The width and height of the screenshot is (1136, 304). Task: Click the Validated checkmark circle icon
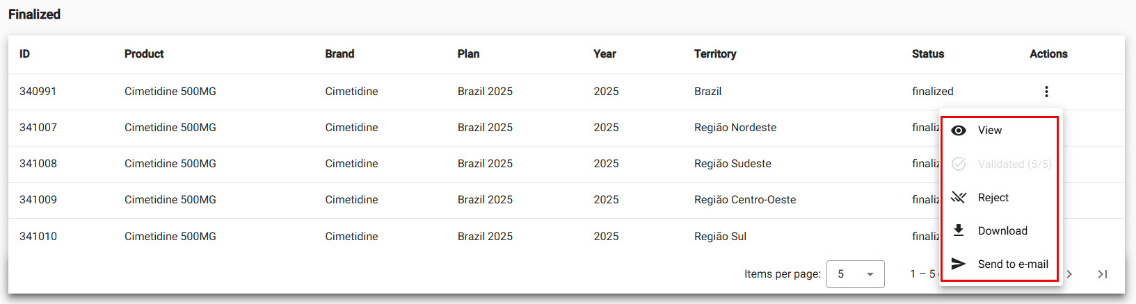(x=959, y=164)
